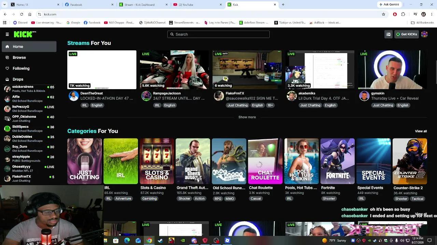The image size is (437, 245).
Task: Open Discord from the taskbar
Action: click(x=194, y=241)
